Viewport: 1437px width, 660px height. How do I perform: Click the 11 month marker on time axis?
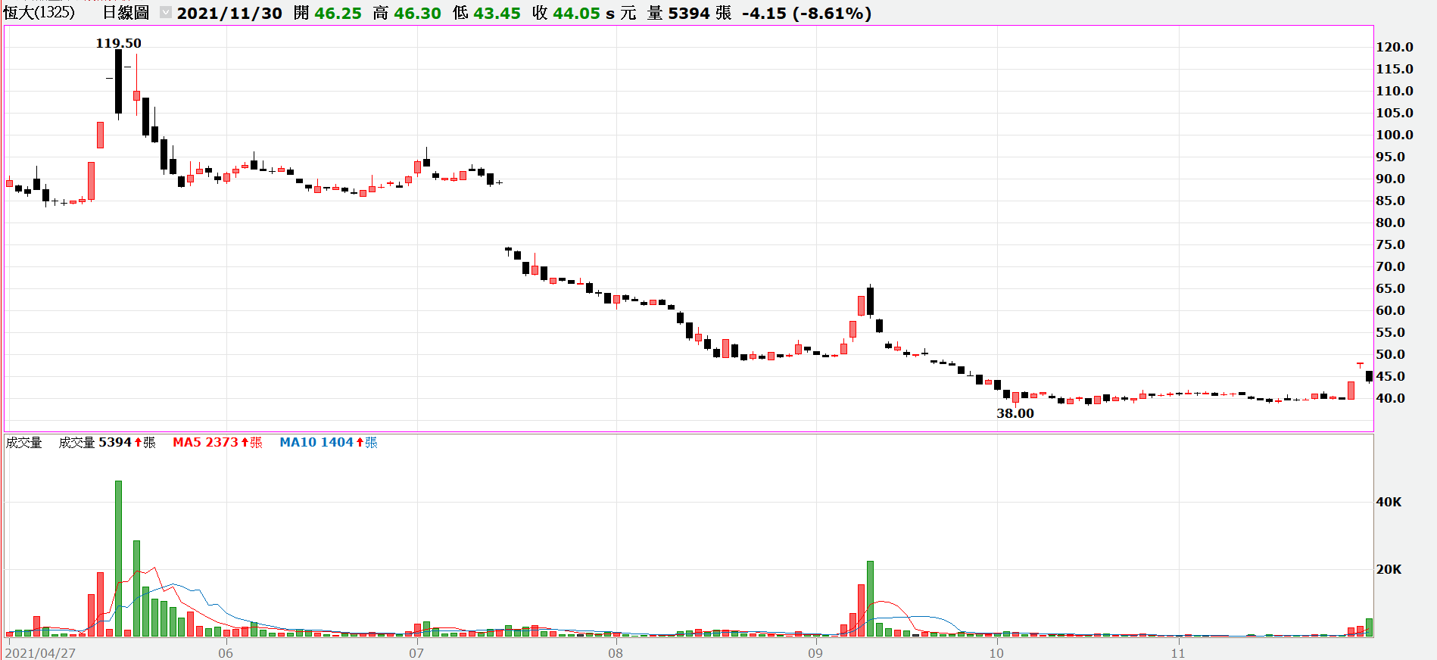click(1177, 653)
